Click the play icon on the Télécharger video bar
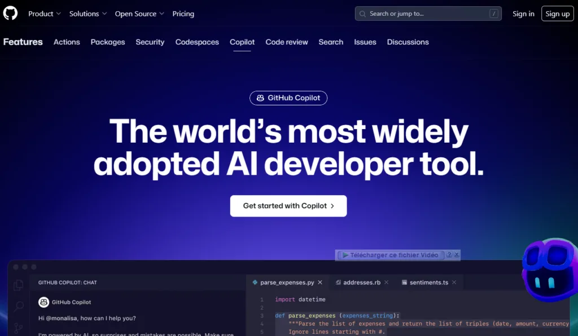 point(345,255)
